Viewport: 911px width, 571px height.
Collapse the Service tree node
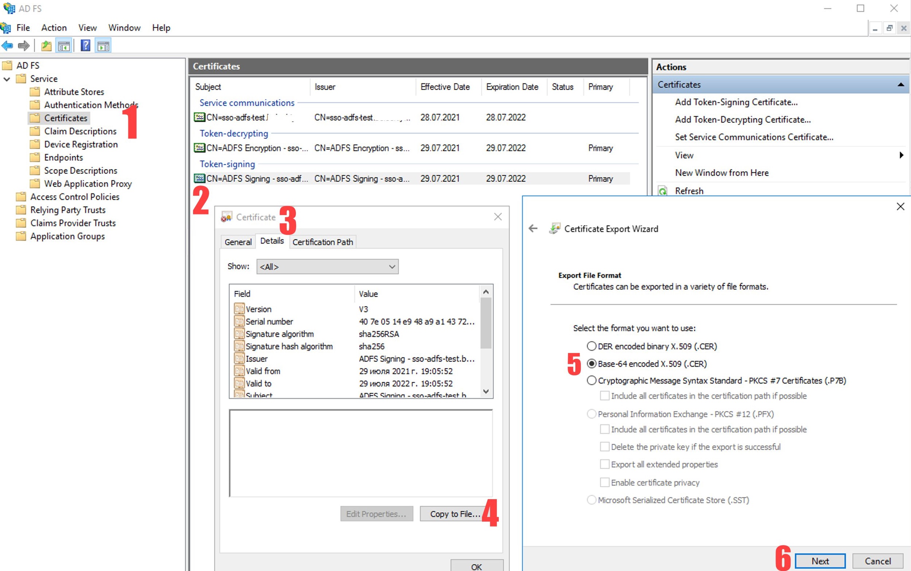coord(7,79)
